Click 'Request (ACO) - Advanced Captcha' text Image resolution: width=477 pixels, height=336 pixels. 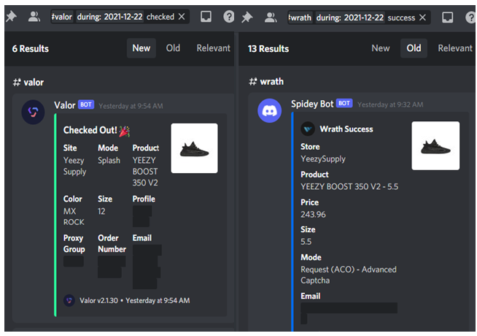[x=349, y=275]
